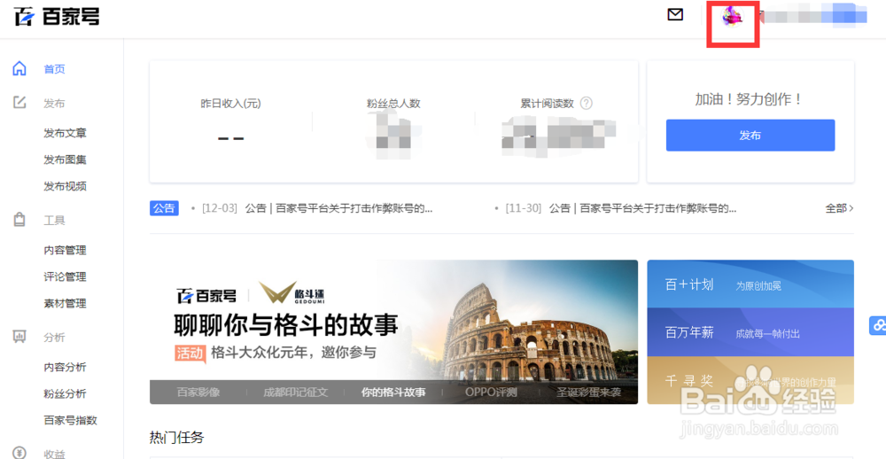The width and height of the screenshot is (886, 459).
Task: Open 发布文章 in the sidebar
Action: coord(65,134)
